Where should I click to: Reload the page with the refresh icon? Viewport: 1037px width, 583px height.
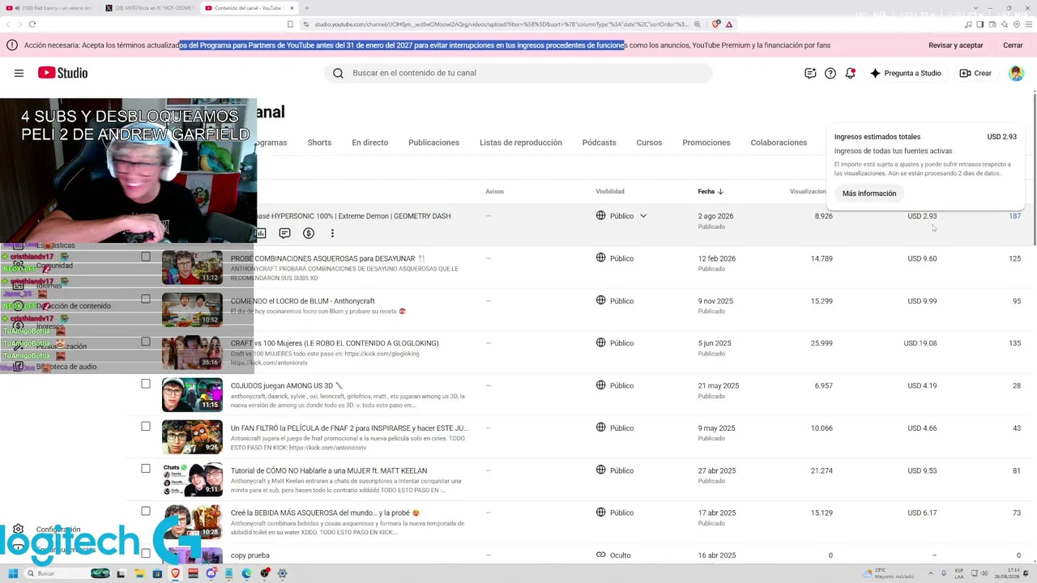pyautogui.click(x=32, y=24)
